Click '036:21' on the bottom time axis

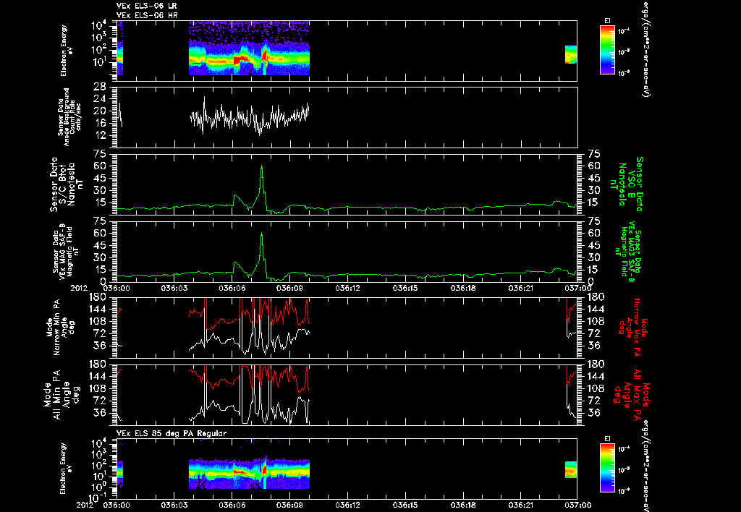coord(520,505)
